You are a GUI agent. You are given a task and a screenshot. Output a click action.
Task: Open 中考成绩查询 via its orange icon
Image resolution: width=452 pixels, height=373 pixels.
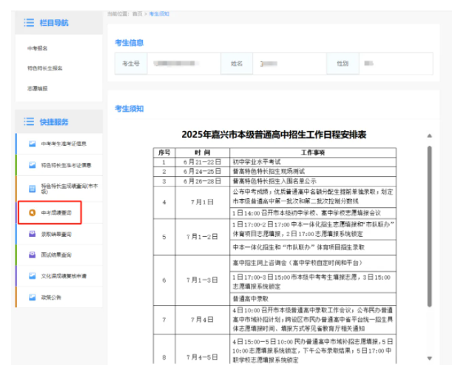pos(32,212)
